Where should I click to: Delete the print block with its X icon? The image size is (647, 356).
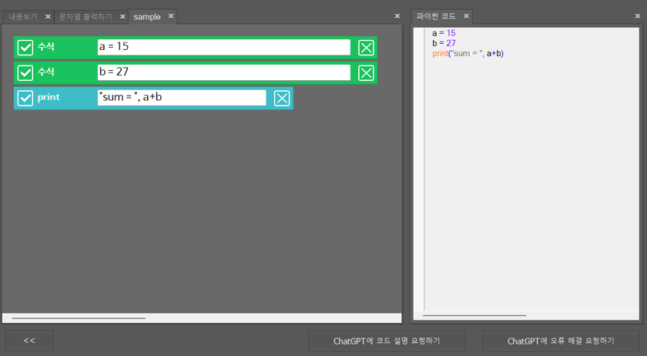coord(282,99)
